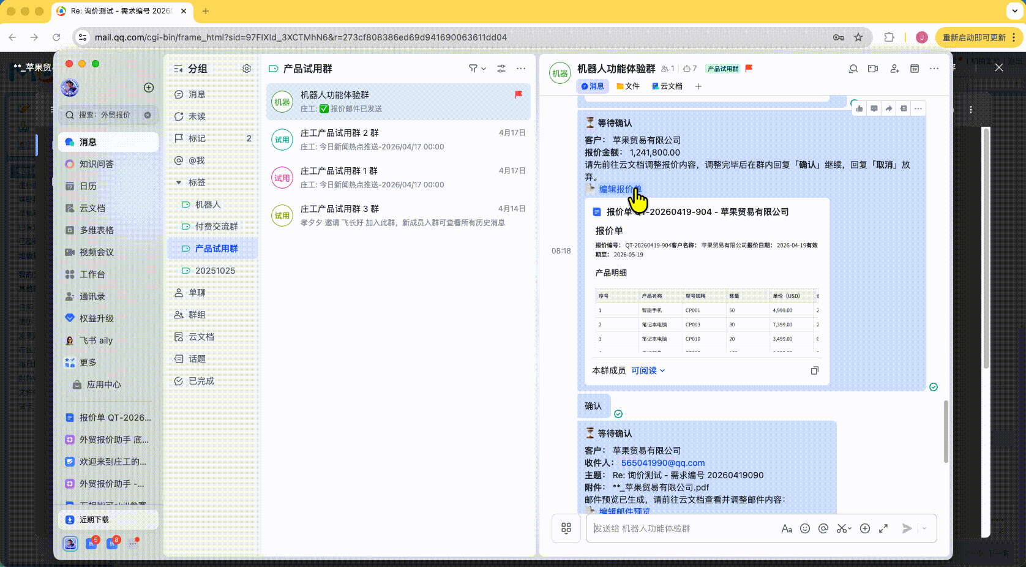The image size is (1026, 567).
Task: Start a video call in the chat header
Action: pyautogui.click(x=873, y=69)
